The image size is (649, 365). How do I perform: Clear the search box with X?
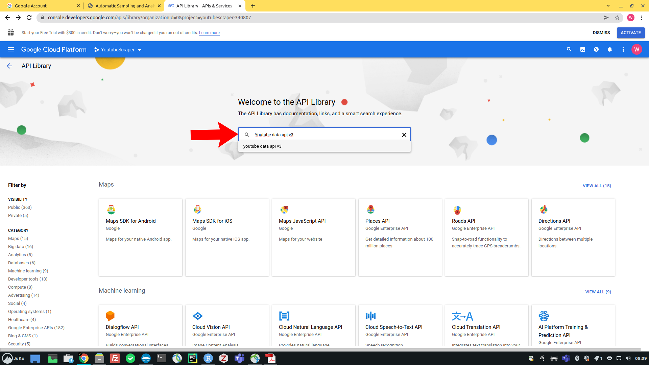point(404,135)
